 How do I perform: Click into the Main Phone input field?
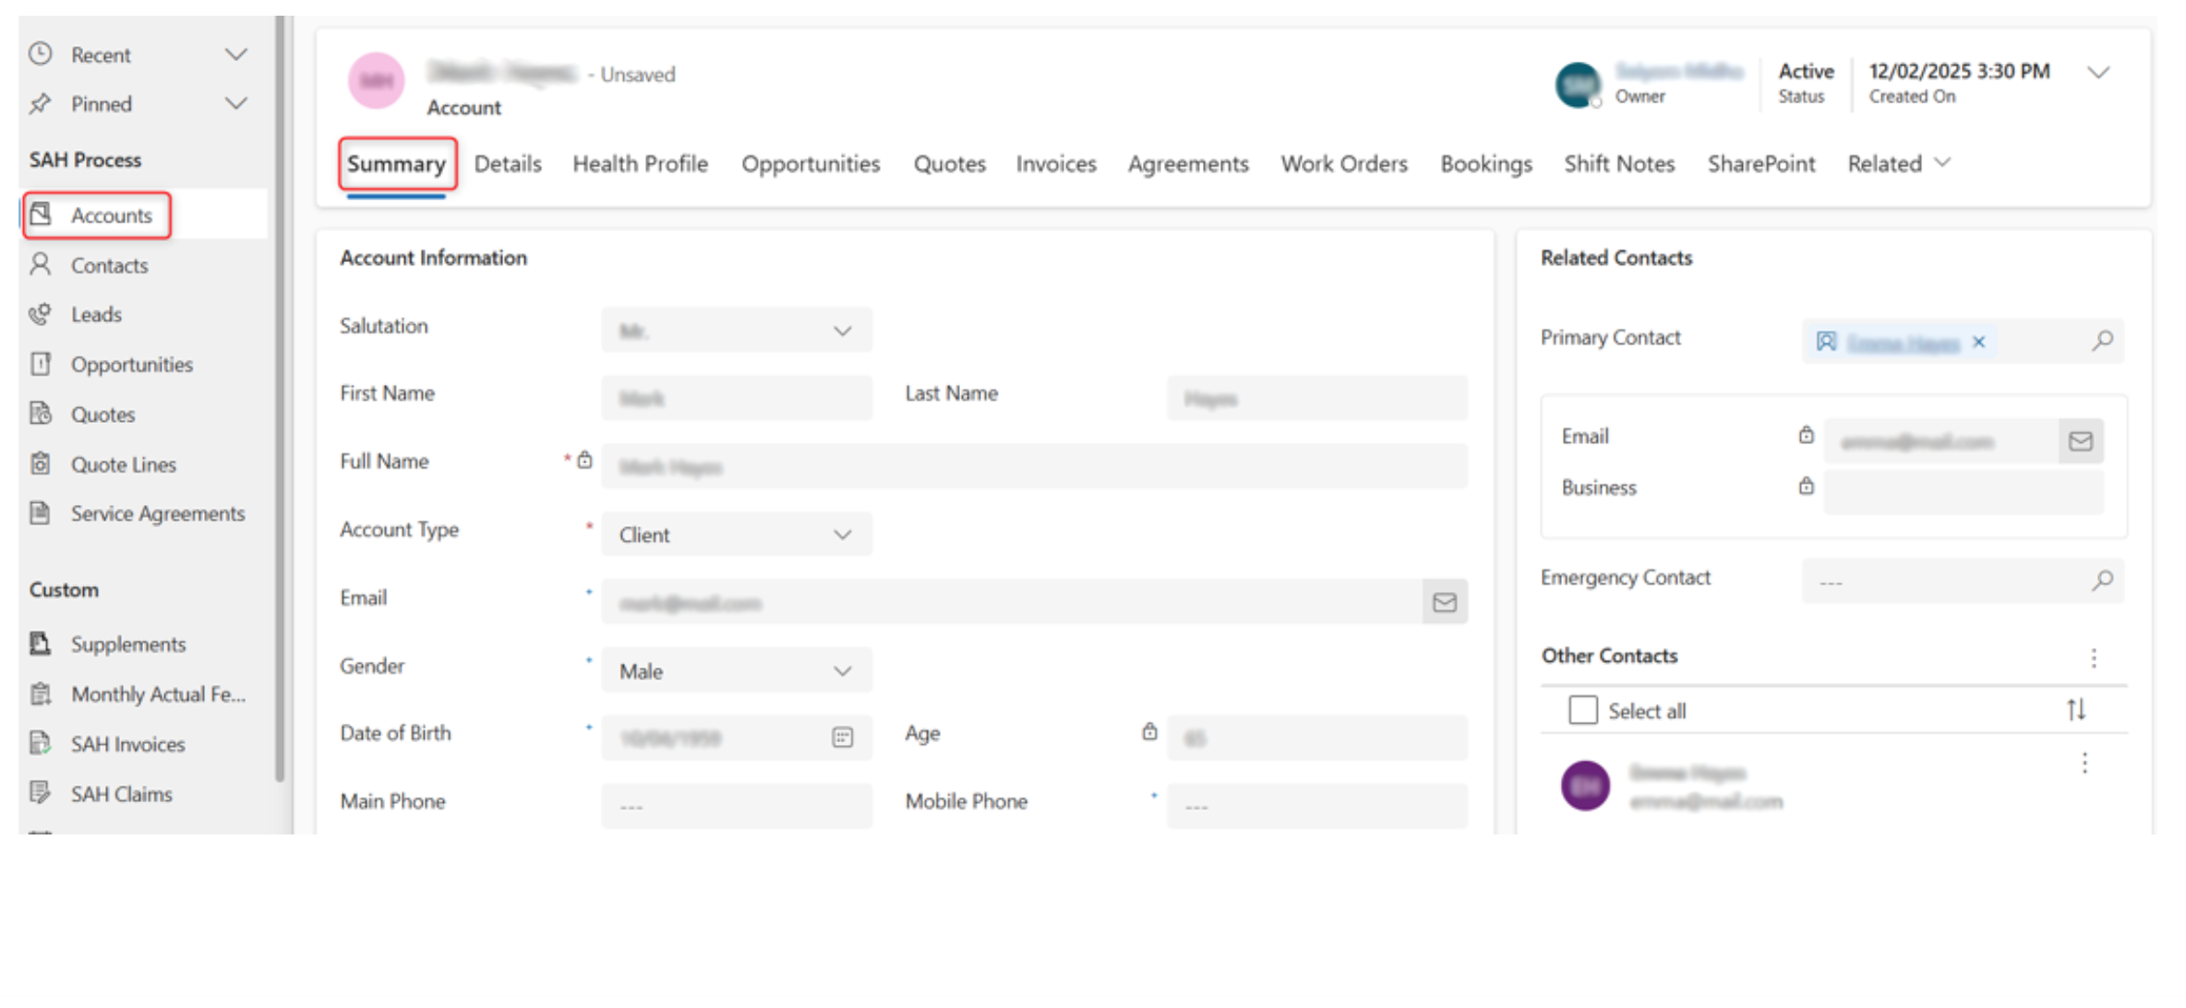pos(736,805)
